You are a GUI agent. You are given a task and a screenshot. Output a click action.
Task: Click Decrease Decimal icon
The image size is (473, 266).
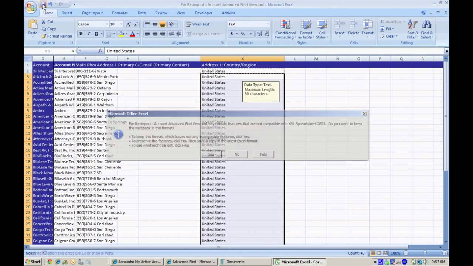(267, 34)
